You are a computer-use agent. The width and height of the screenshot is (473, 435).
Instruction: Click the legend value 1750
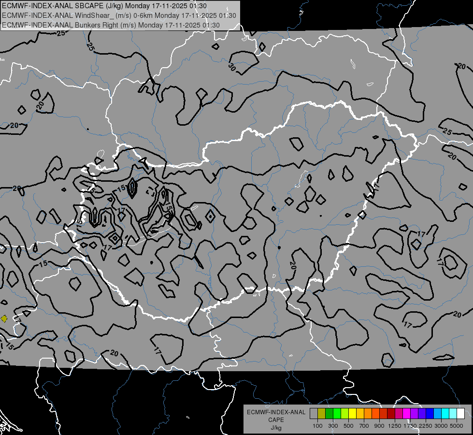pyautogui.click(x=410, y=426)
